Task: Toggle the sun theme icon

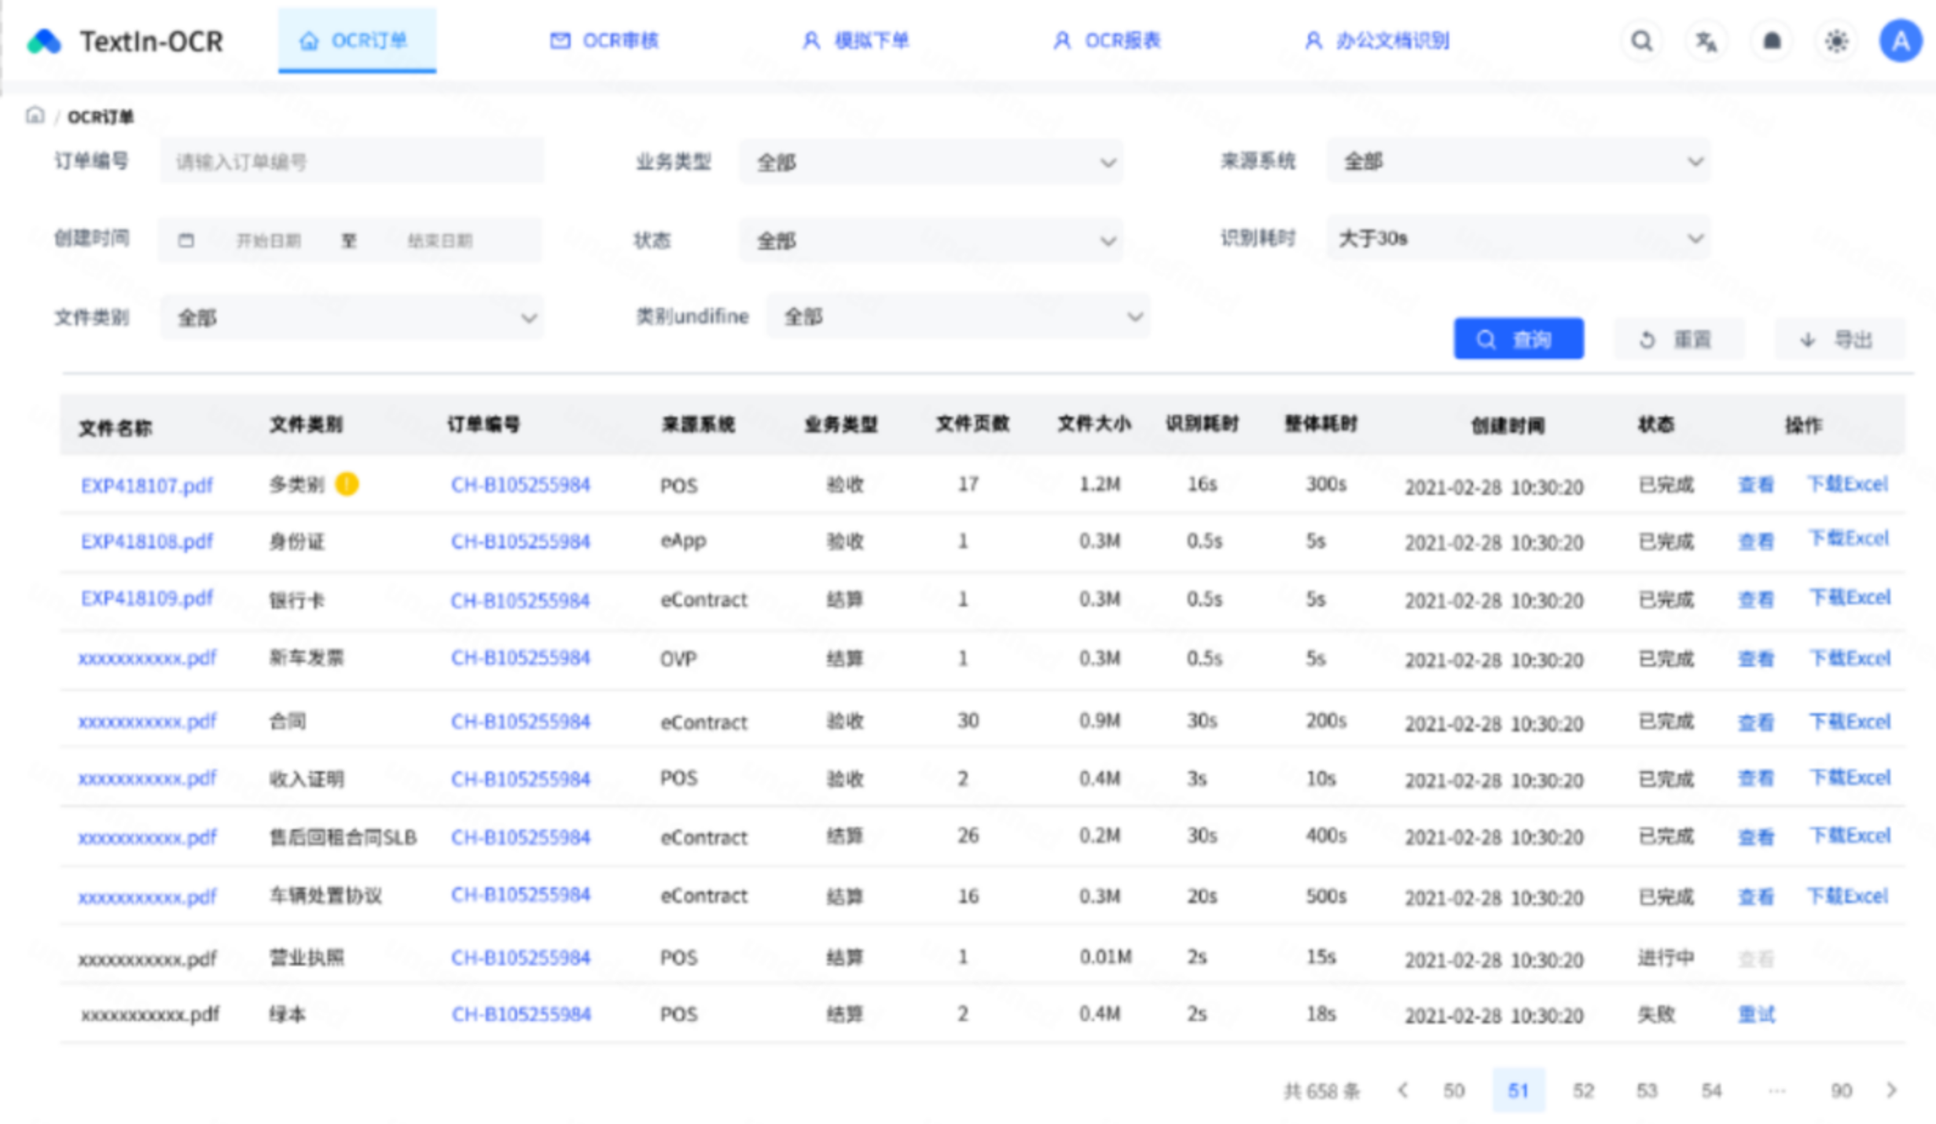Action: pyautogui.click(x=1836, y=41)
